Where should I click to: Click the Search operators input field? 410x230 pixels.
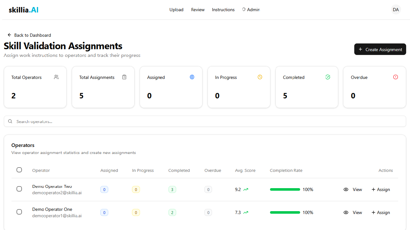[205, 121]
